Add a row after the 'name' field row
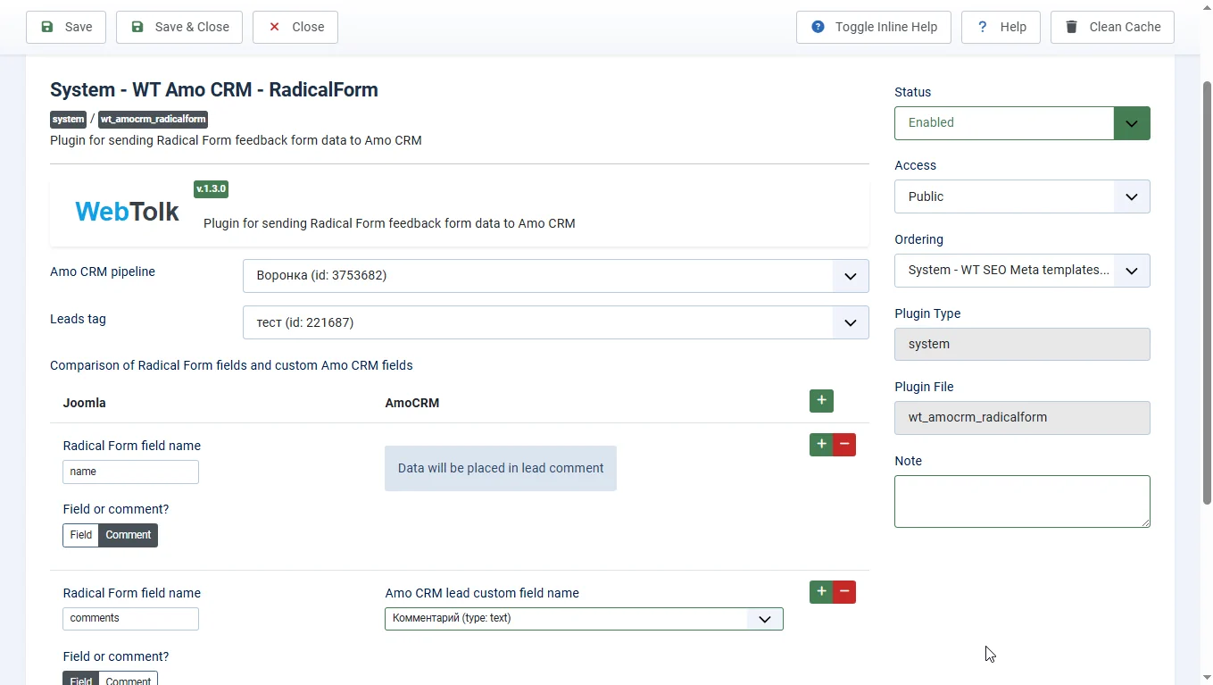The image size is (1213, 685). [x=821, y=444]
